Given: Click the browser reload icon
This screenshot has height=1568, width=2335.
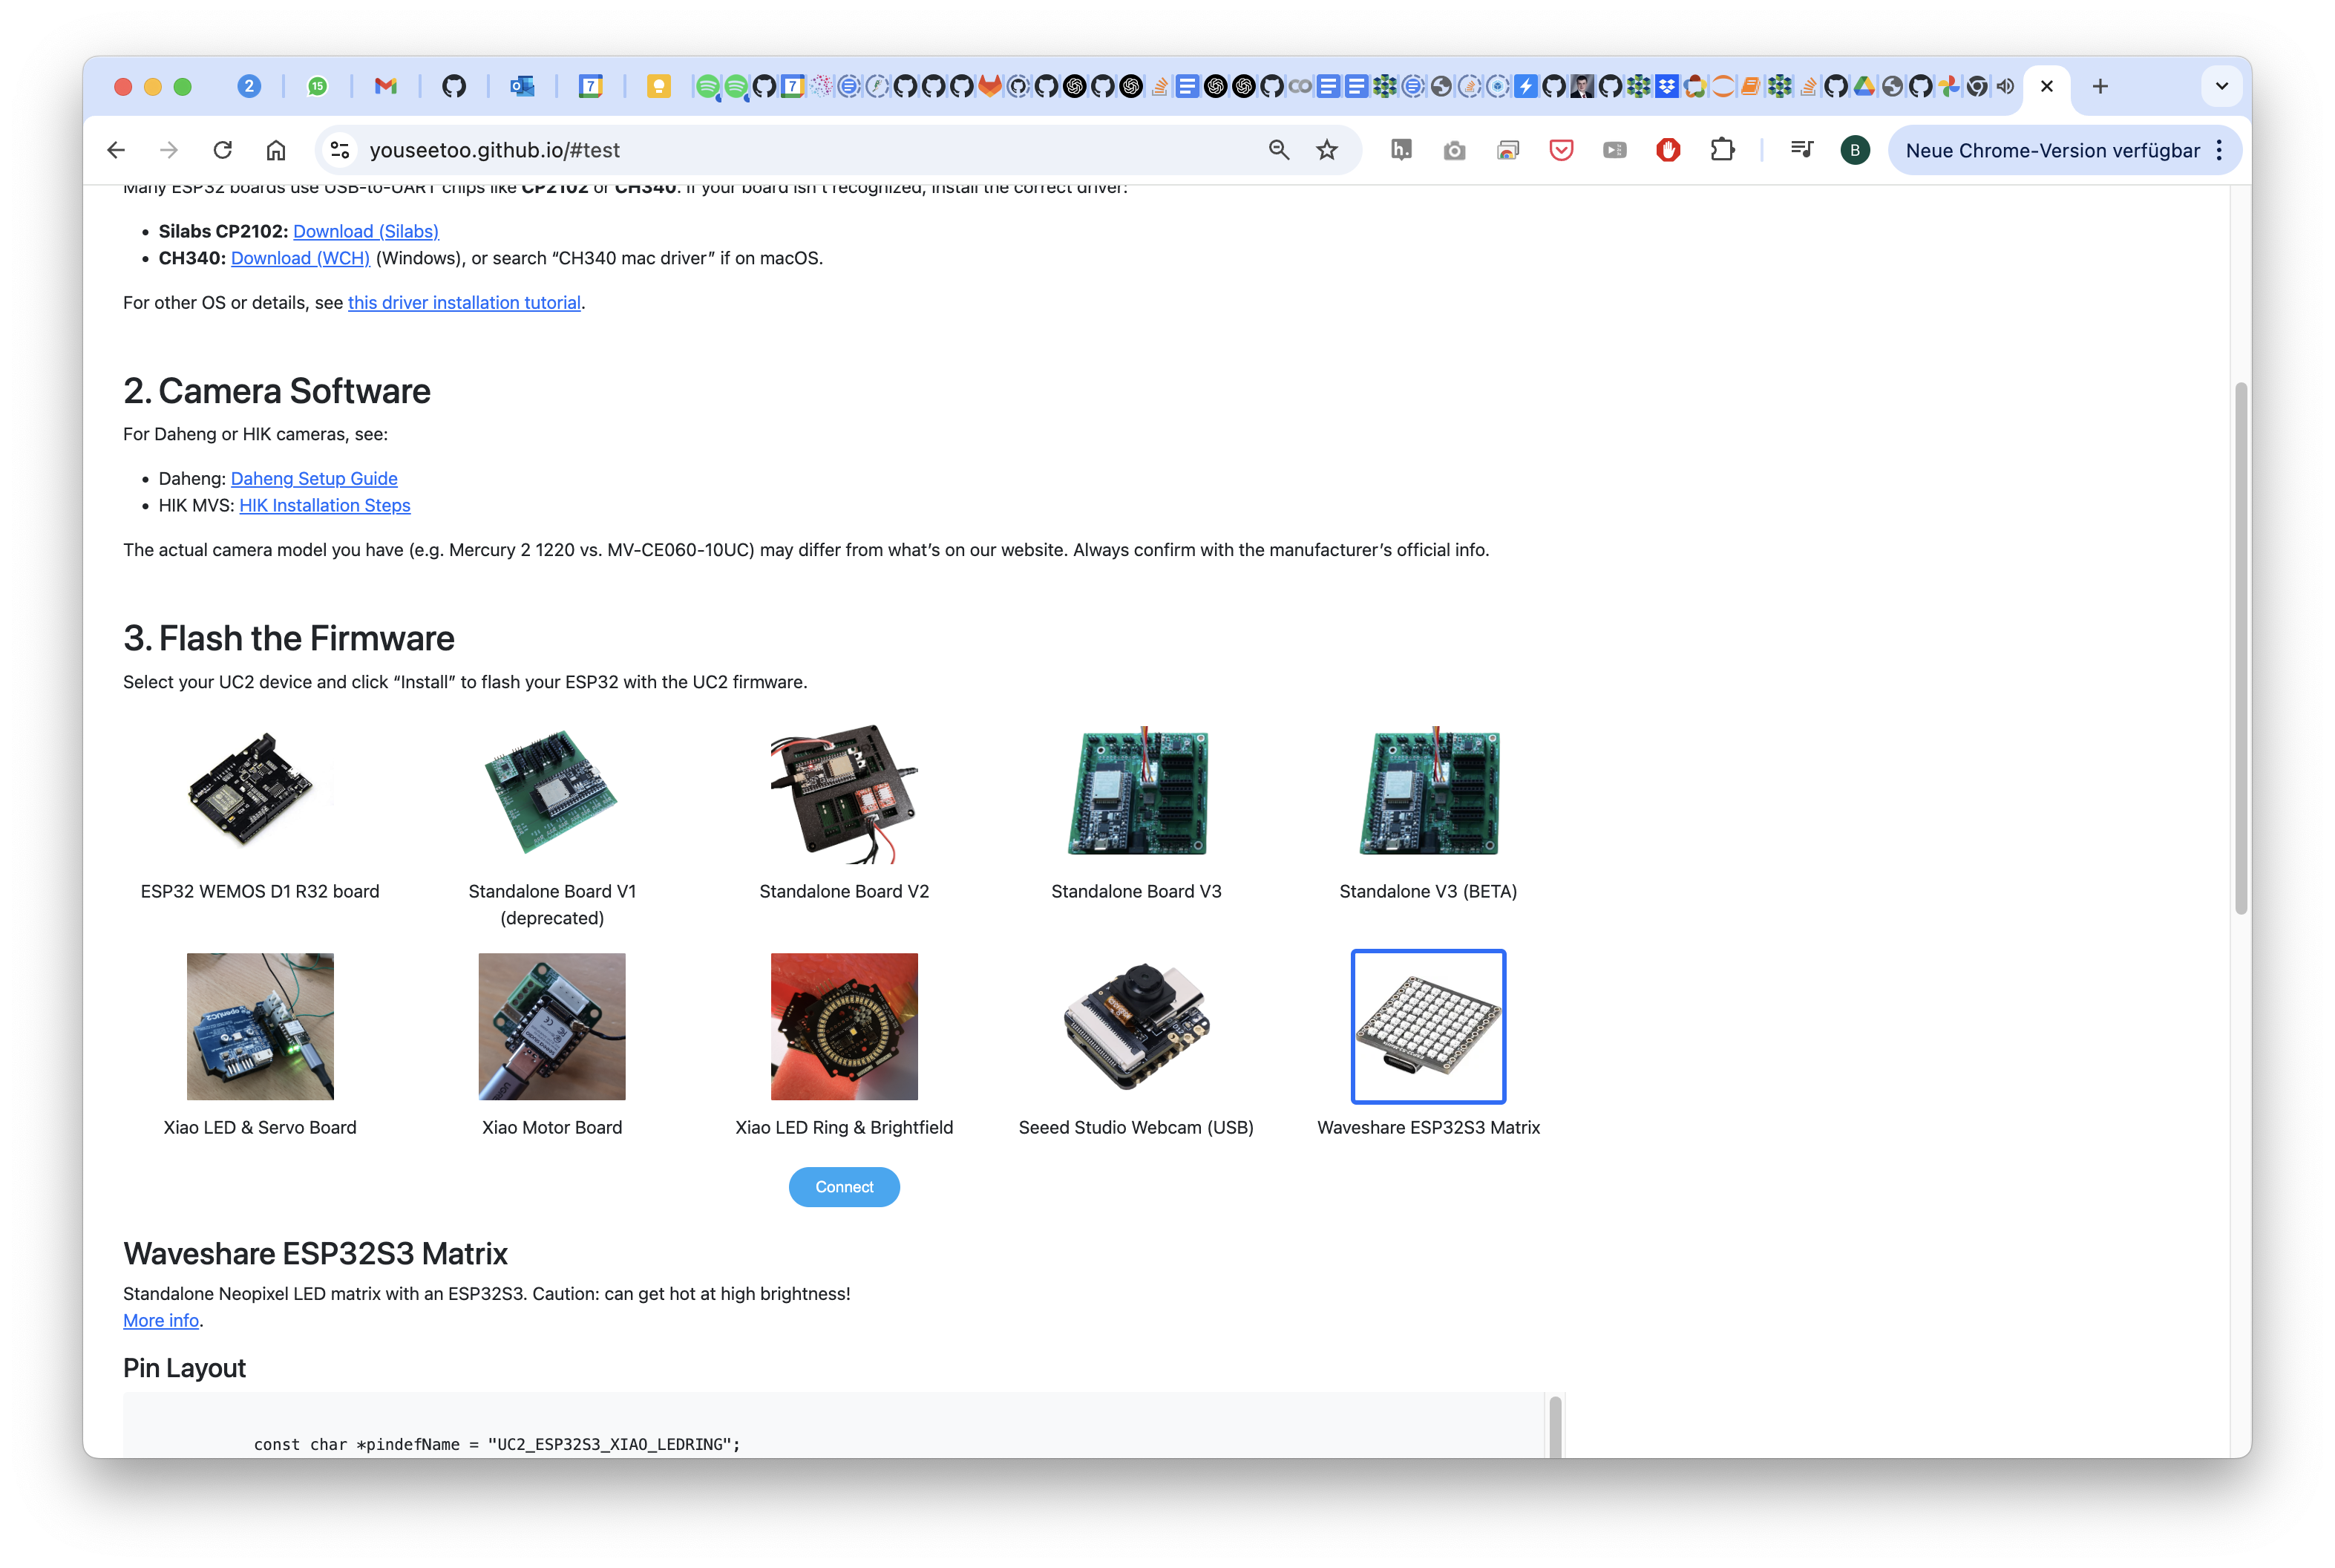Looking at the screenshot, I should [x=222, y=150].
